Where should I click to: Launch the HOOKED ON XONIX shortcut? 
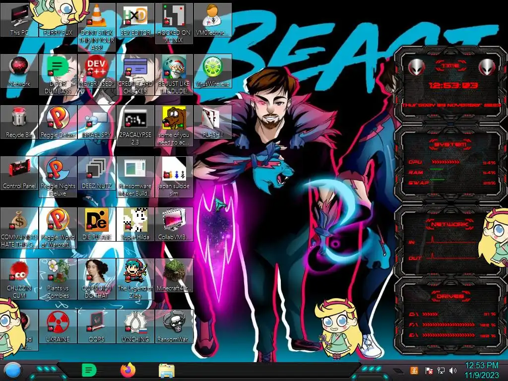[x=174, y=23]
